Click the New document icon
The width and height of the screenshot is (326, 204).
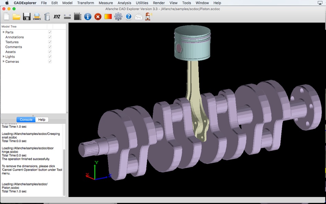click(7, 16)
